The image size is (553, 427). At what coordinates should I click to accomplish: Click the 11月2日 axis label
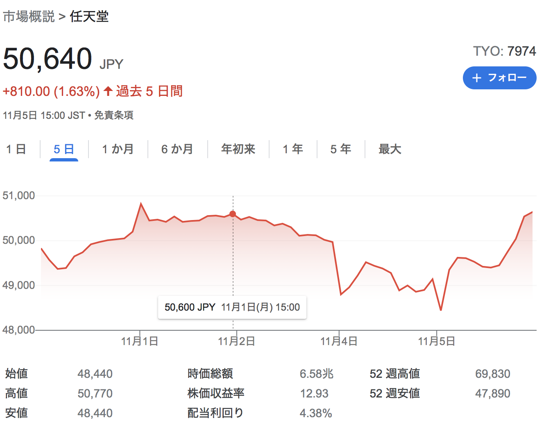click(237, 341)
